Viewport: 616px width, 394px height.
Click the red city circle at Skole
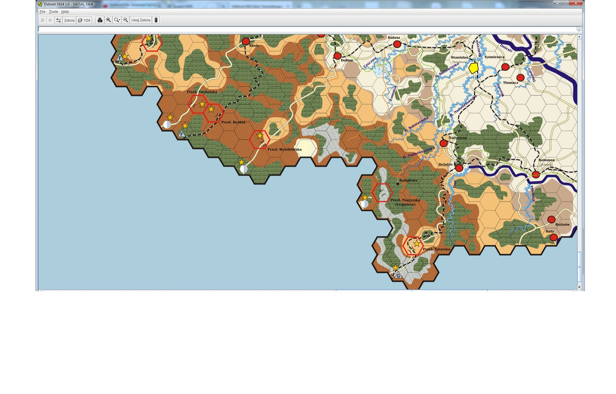point(246,41)
